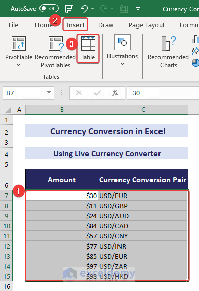Insert column or bar chart icon

pyautogui.click(x=195, y=39)
